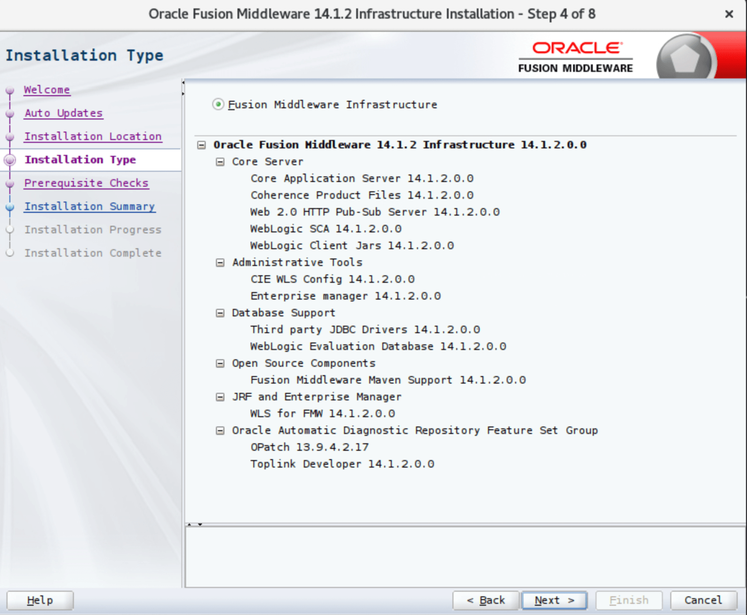Click the JRF and Enterprise Manager label
Image resolution: width=747 pixels, height=615 pixels.
tap(317, 397)
